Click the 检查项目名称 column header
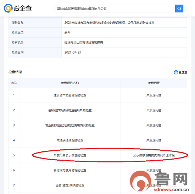 click(x=70, y=83)
